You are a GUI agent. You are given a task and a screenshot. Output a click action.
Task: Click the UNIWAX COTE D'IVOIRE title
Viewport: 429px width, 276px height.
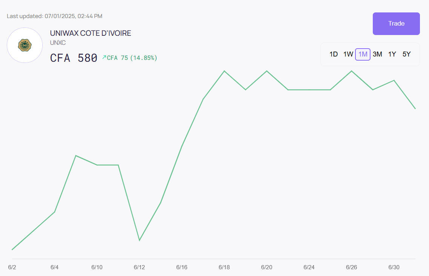(x=91, y=33)
